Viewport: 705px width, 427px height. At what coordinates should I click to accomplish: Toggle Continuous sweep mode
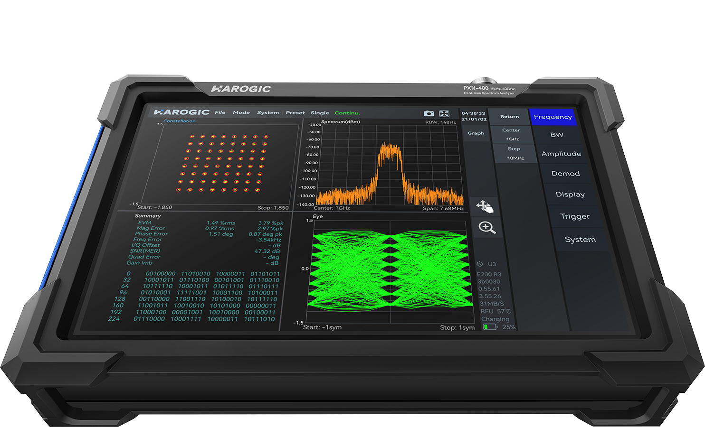coord(347,113)
